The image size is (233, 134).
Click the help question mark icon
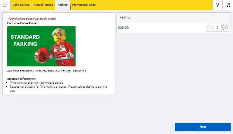tap(218, 5)
